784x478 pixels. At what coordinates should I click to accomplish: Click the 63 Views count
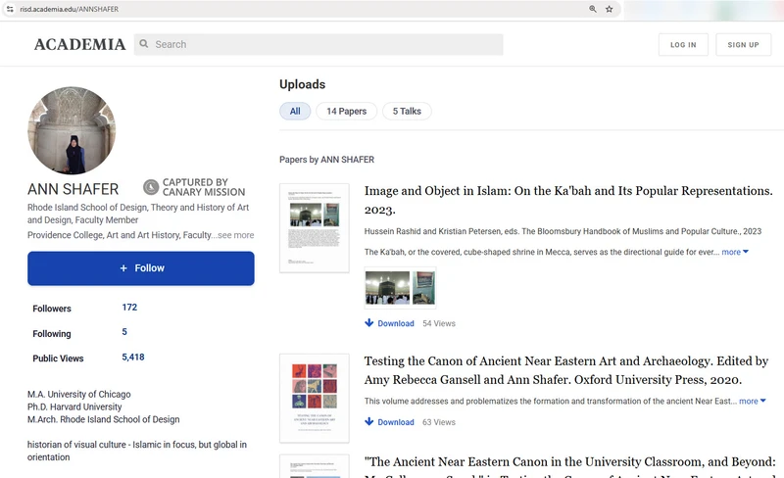coord(439,422)
